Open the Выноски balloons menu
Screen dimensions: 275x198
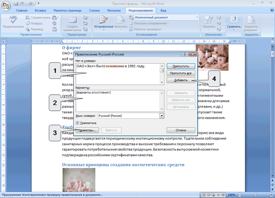[x=121, y=23]
